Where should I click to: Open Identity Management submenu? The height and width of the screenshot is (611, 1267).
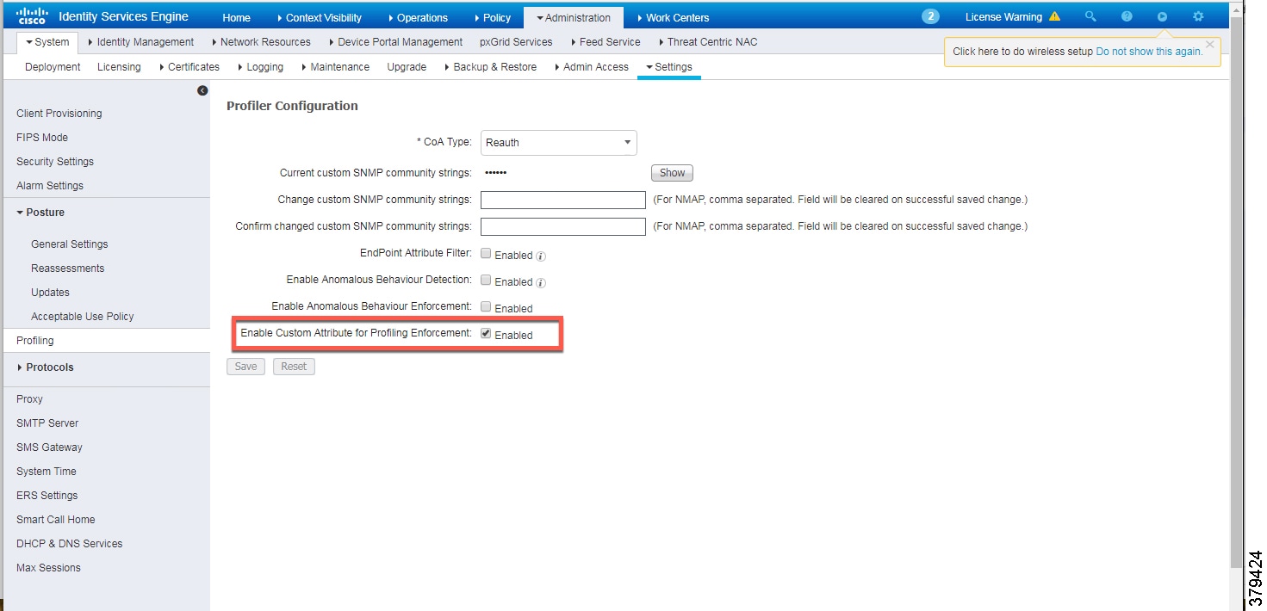(x=140, y=42)
